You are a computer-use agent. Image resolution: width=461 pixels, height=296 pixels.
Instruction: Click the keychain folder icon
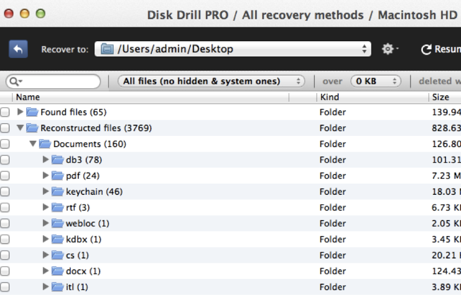58,192
